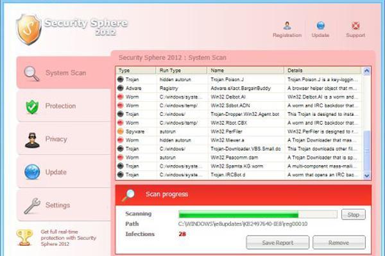Open Support lifebuoy icon
385x256 pixels.
click(355, 26)
